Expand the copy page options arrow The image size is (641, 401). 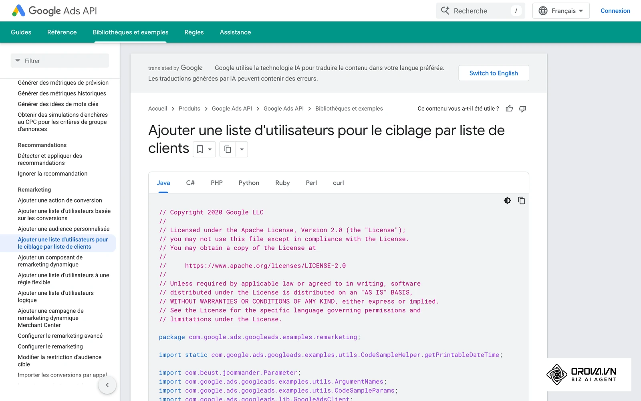pyautogui.click(x=242, y=149)
